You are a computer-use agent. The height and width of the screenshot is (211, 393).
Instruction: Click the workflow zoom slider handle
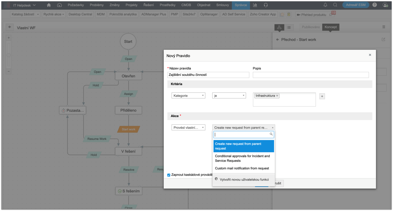click(8, 55)
